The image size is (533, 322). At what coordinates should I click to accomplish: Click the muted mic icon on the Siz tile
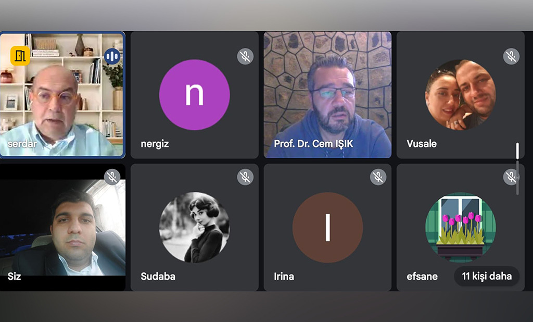(x=112, y=177)
